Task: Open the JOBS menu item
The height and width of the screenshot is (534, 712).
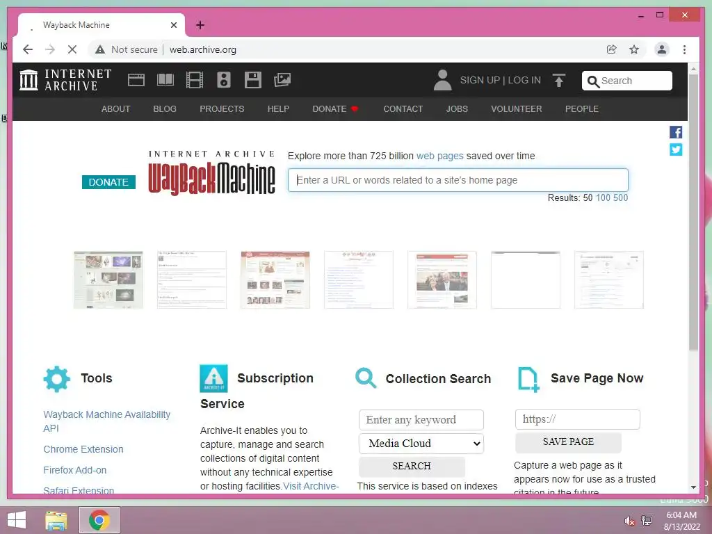Action: tap(457, 109)
